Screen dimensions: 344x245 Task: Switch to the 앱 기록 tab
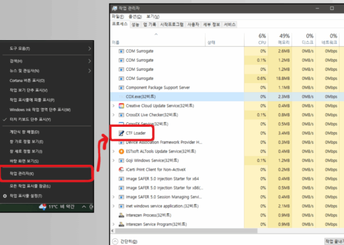click(149, 25)
